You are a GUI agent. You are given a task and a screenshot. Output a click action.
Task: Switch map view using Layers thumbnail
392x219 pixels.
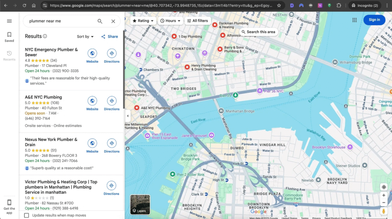pos(140,204)
